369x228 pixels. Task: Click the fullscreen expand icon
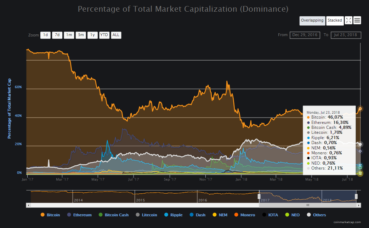coord(348,21)
